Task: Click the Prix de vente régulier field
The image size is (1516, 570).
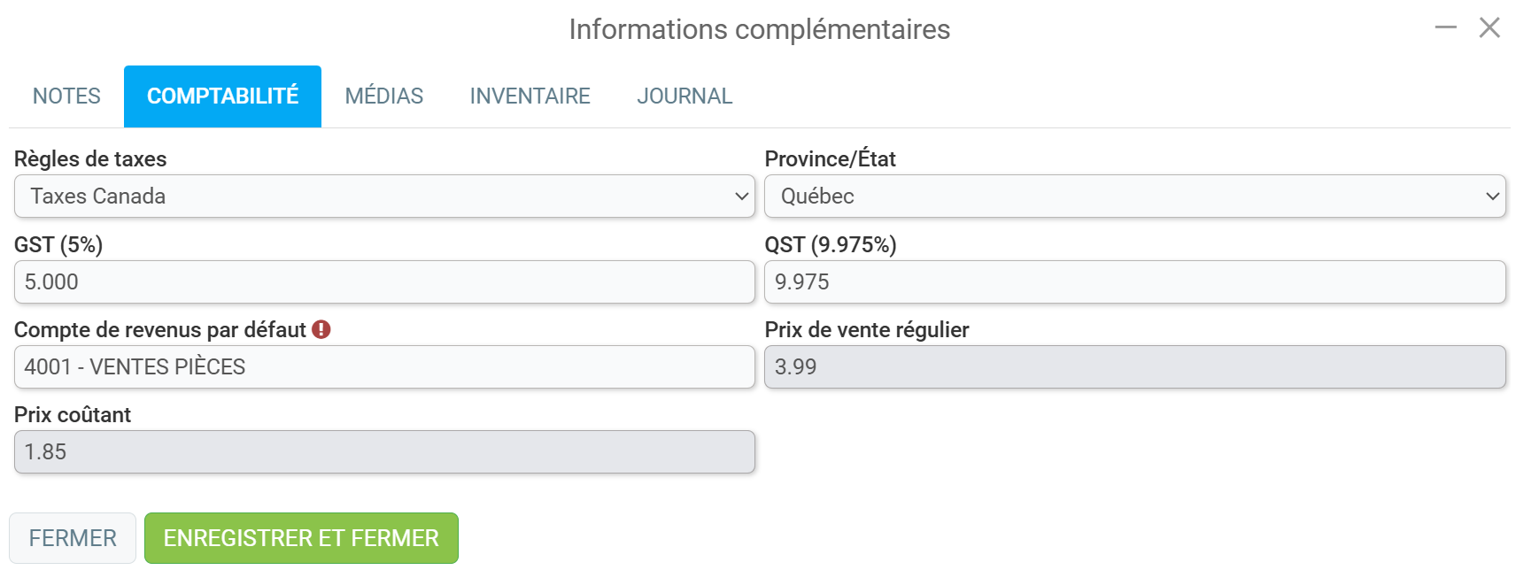Action: coord(1135,366)
